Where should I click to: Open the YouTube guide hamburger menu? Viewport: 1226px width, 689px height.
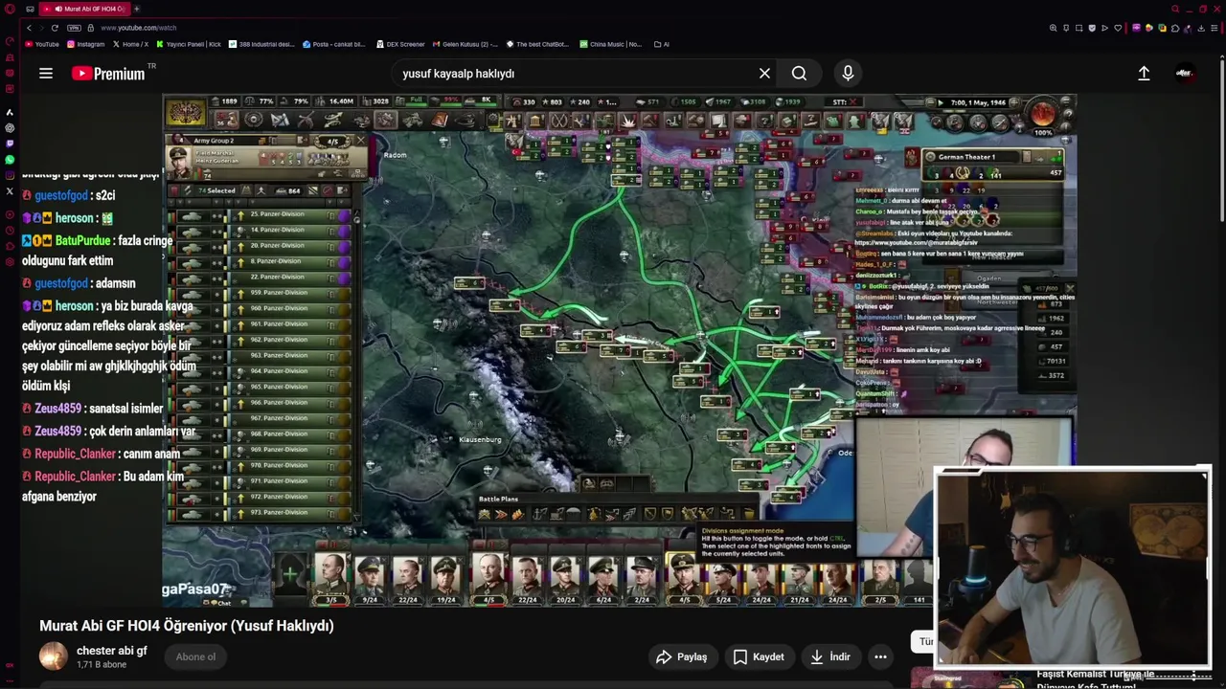(45, 74)
